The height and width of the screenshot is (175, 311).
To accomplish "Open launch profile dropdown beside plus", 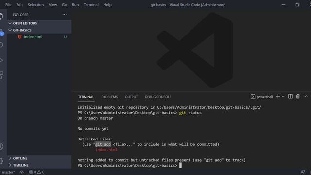I will click(x=283, y=97).
